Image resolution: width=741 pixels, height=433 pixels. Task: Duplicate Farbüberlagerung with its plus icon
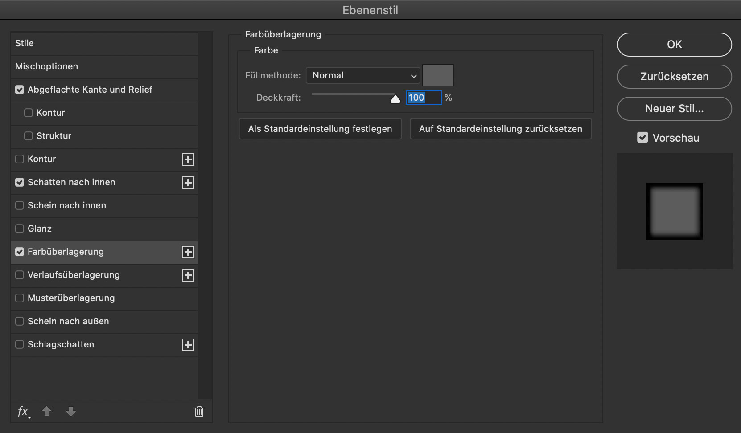(x=188, y=252)
